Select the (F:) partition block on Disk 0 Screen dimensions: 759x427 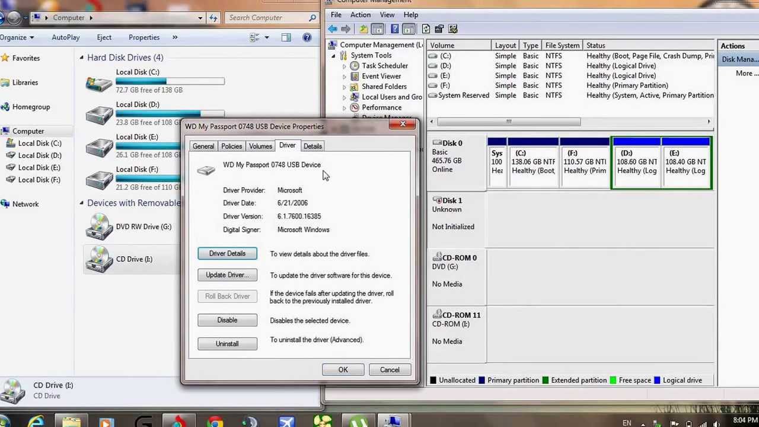tap(584, 164)
